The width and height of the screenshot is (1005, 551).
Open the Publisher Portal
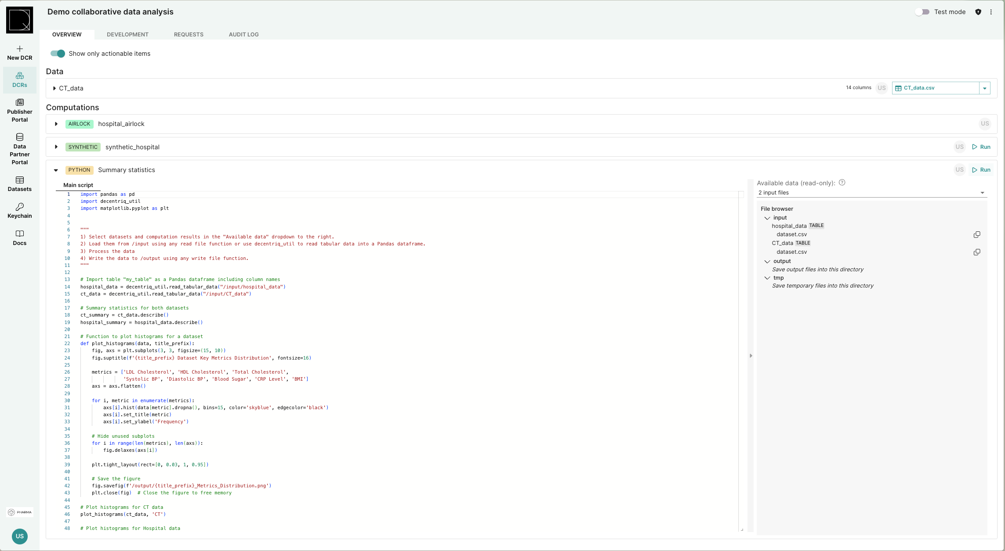(x=20, y=111)
